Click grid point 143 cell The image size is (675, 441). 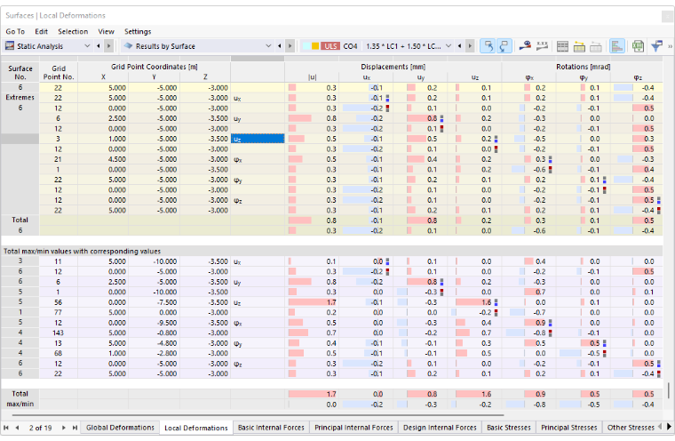pos(58,333)
